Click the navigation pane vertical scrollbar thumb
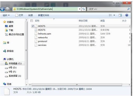133x96 pixels. (26, 50)
